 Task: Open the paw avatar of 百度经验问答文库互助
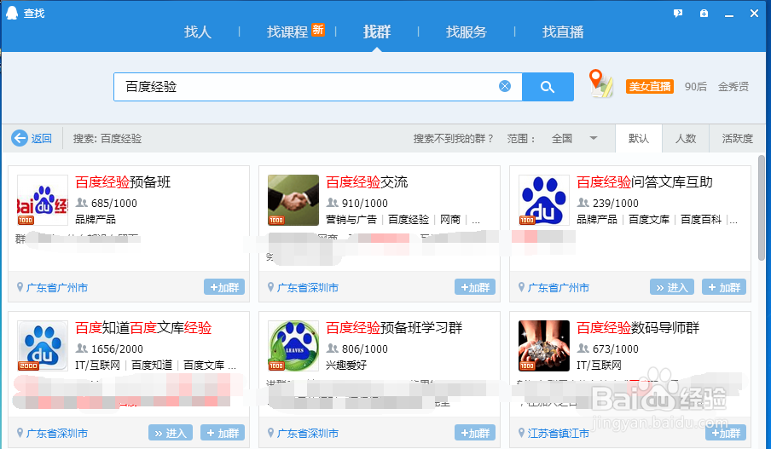(544, 200)
